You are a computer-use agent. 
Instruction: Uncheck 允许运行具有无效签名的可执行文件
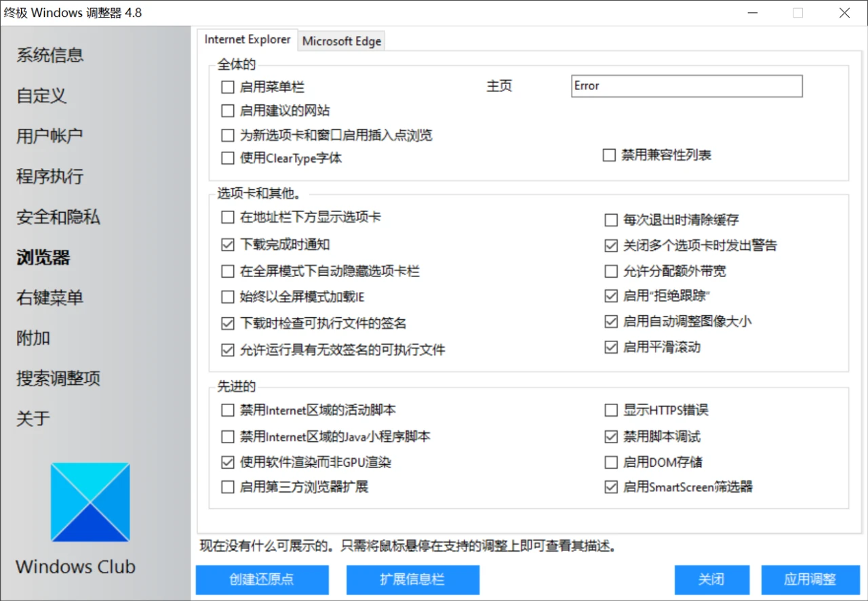point(228,350)
